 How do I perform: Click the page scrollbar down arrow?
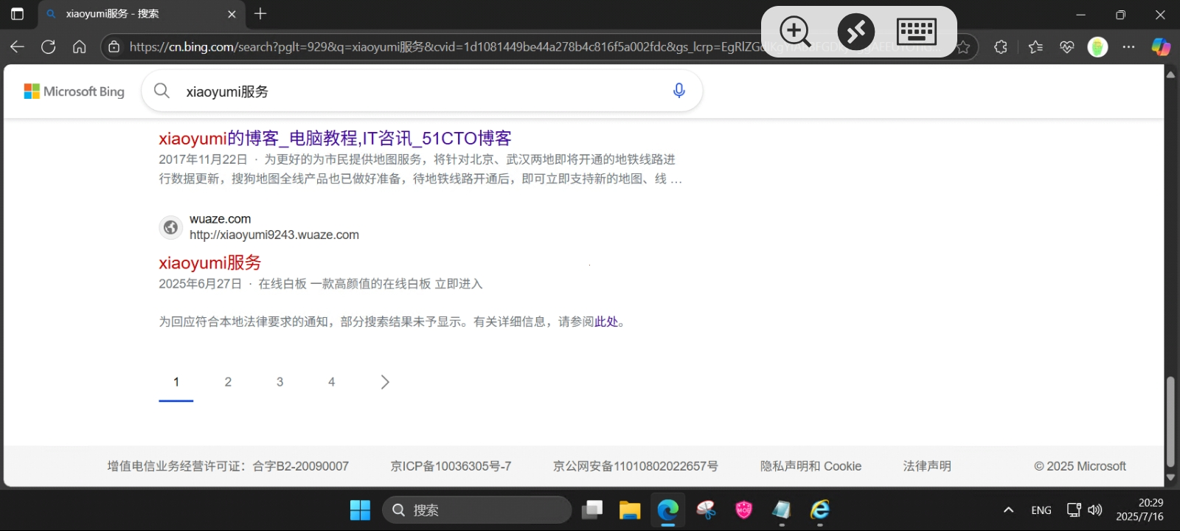click(1170, 477)
